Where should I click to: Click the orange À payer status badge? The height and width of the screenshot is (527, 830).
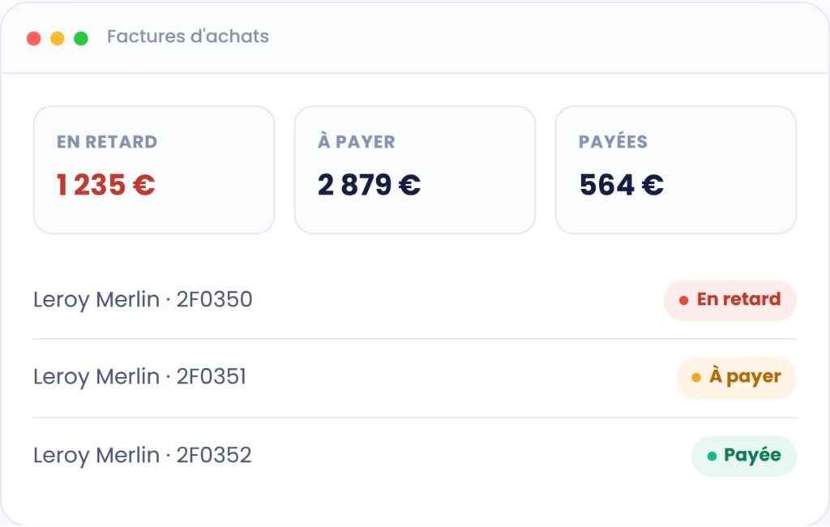point(736,378)
